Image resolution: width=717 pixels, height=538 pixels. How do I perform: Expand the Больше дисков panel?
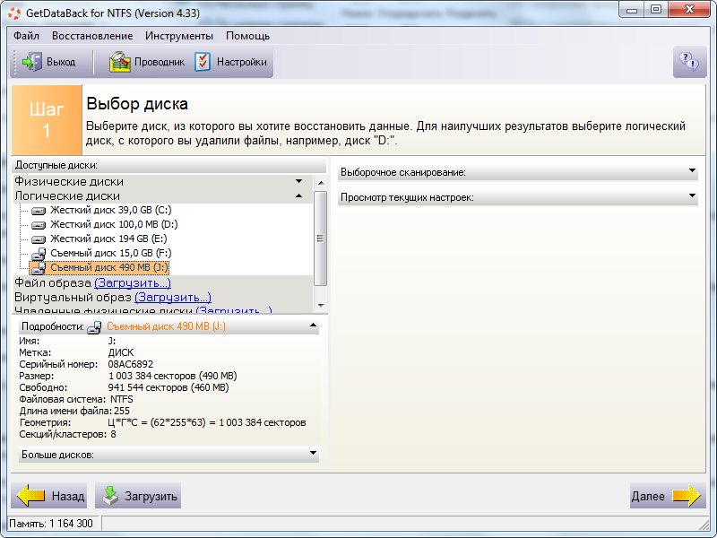pyautogui.click(x=313, y=453)
